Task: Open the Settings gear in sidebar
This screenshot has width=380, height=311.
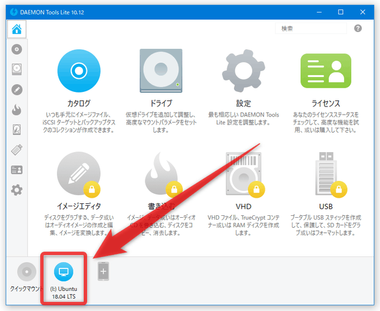Action: 17,190
